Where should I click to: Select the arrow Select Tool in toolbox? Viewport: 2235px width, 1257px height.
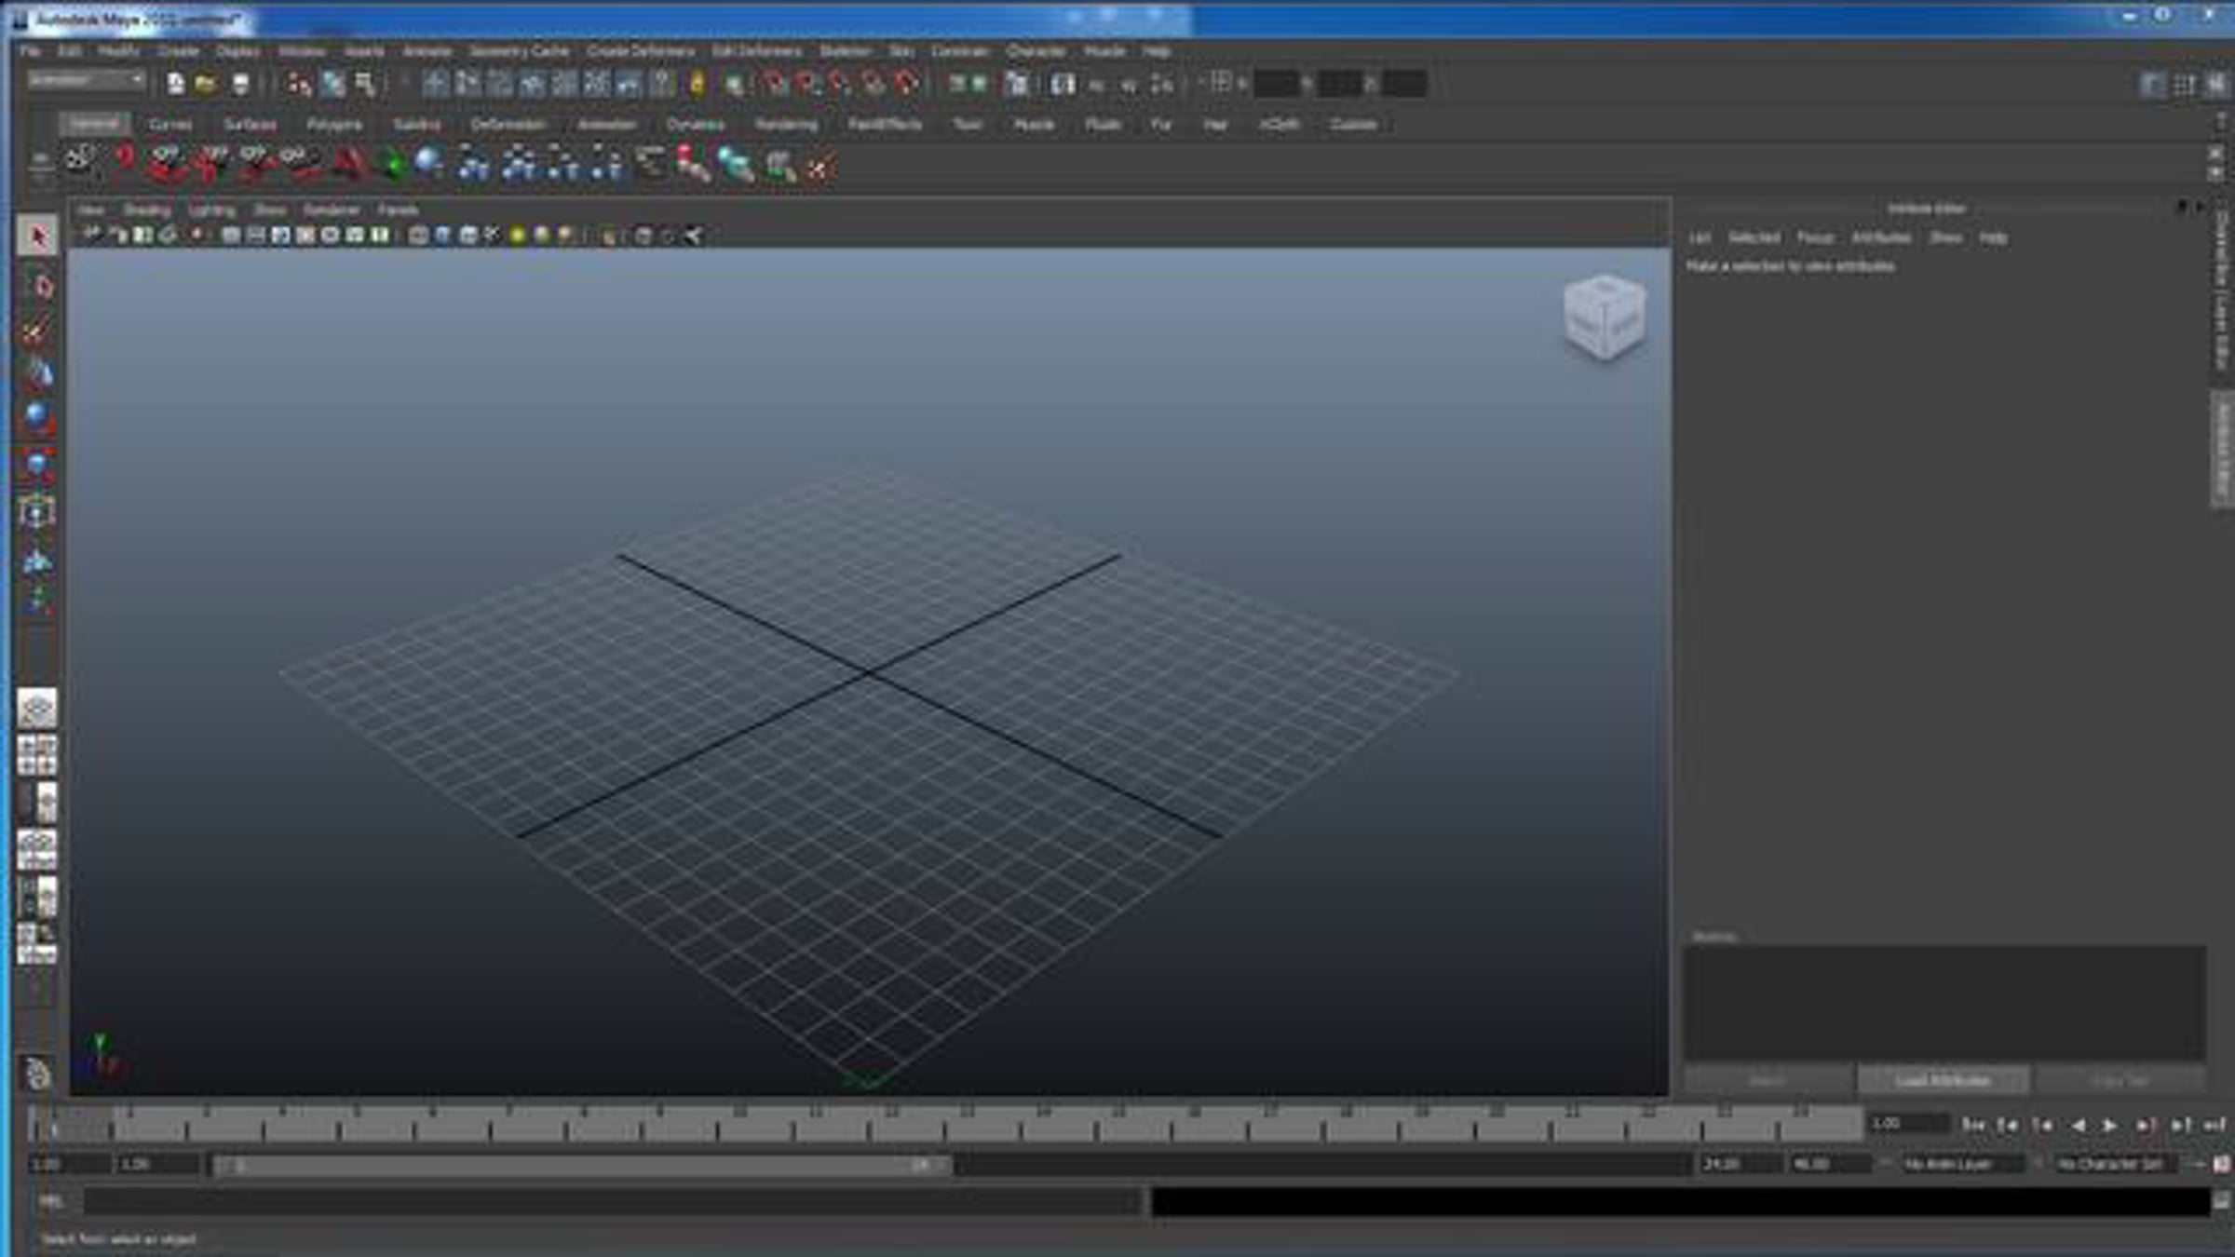(x=37, y=237)
